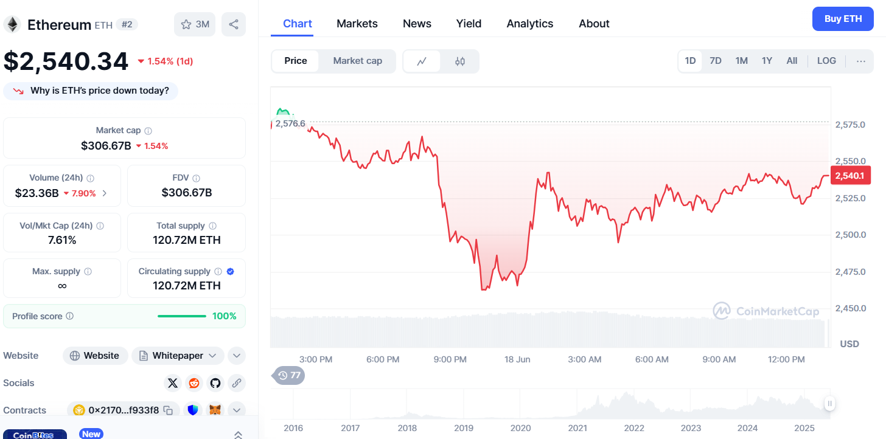Click the blue shield wallet icon

tap(194, 410)
